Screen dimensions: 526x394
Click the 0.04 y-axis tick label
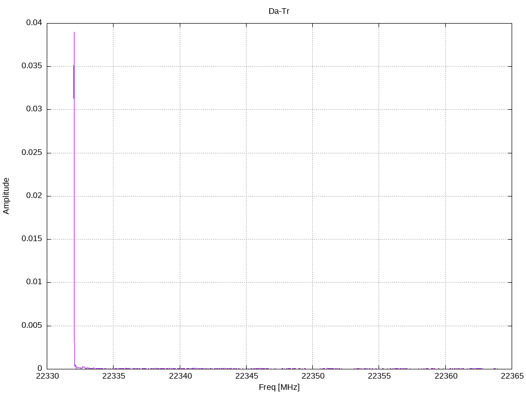click(x=34, y=23)
